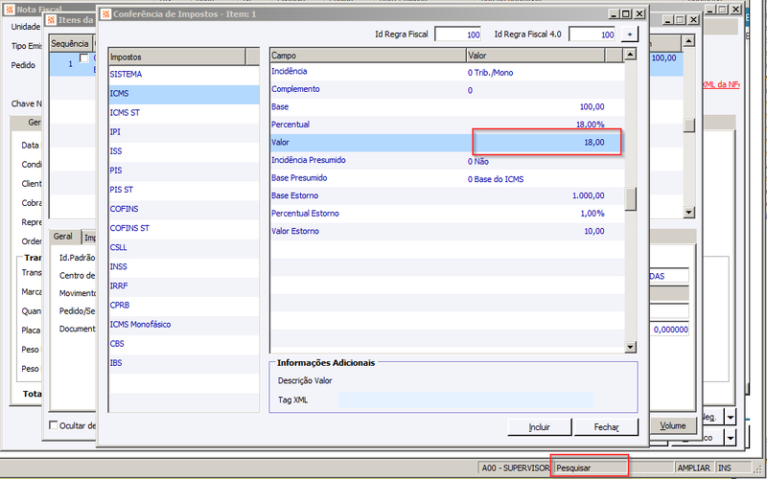
Task: Click the Campo grid scrollbar thumb
Action: (x=631, y=199)
